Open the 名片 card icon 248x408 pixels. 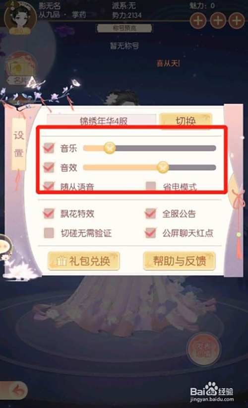click(x=20, y=68)
